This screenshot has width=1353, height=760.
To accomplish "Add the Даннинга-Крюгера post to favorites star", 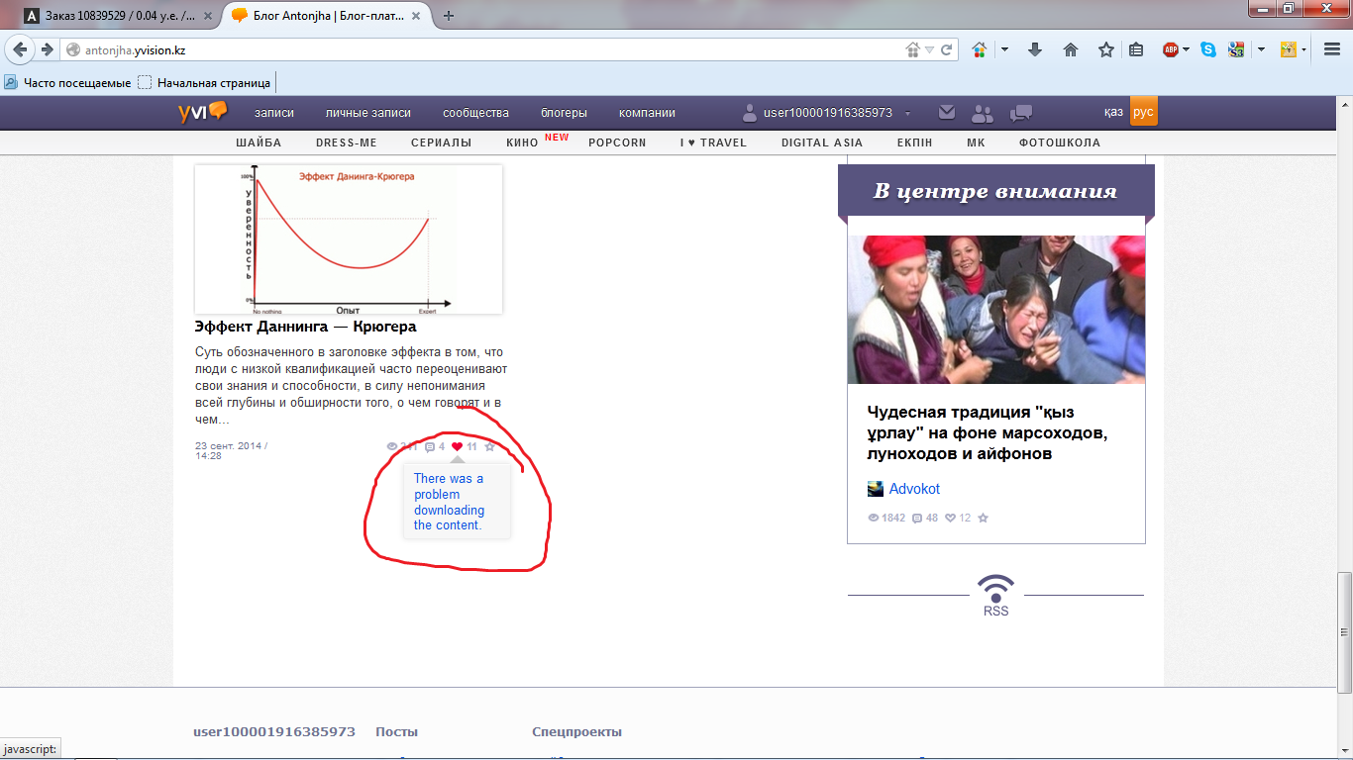I will coord(489,447).
